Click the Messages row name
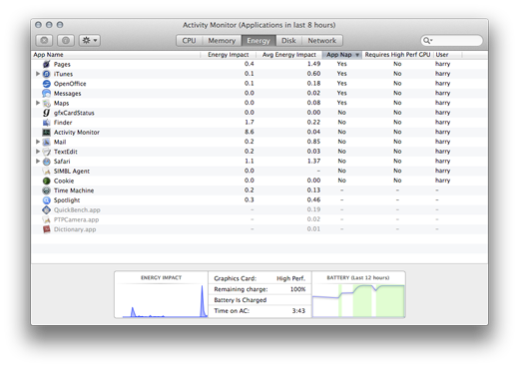The width and height of the screenshot is (519, 368). point(67,94)
